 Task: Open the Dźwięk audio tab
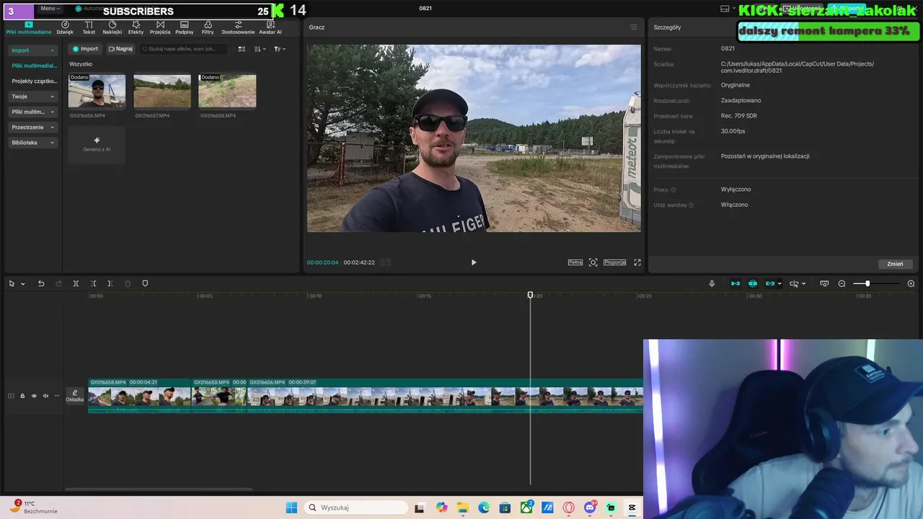coord(65,27)
